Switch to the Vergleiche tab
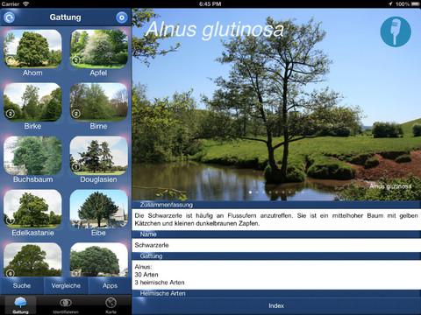The width and height of the screenshot is (421, 315). click(66, 286)
